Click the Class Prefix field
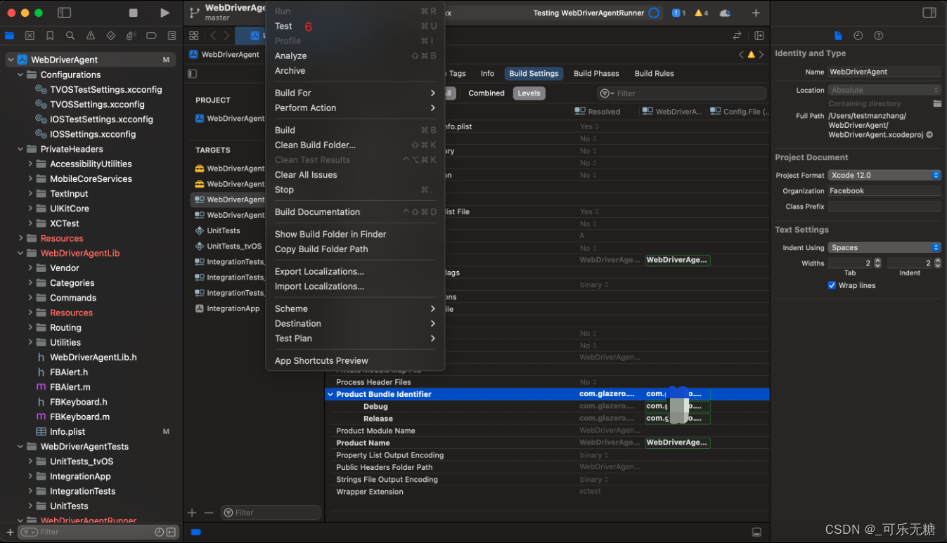The width and height of the screenshot is (947, 543). click(x=884, y=207)
